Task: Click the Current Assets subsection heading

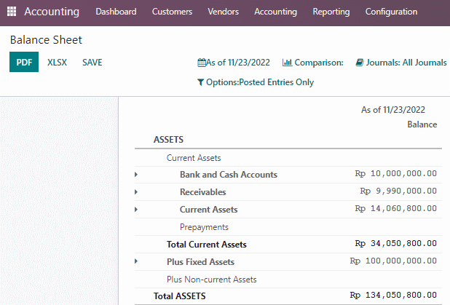Action: [194, 158]
